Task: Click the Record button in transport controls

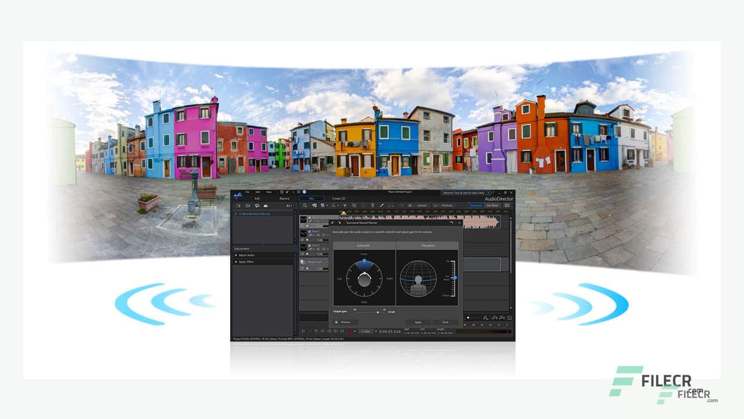Action: (349, 331)
